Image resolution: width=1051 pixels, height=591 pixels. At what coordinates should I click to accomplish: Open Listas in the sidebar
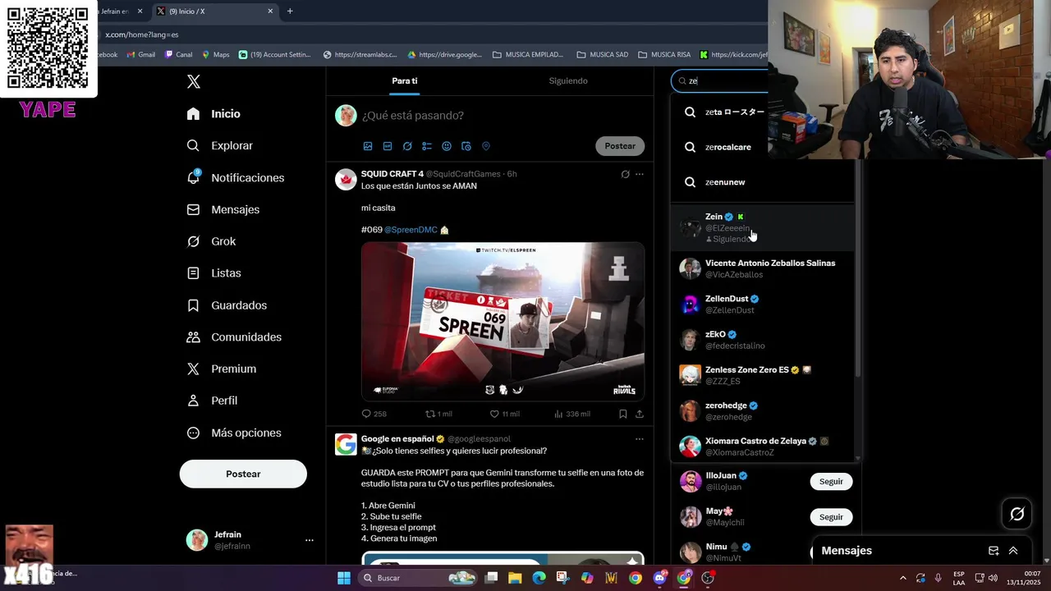[x=213, y=273]
